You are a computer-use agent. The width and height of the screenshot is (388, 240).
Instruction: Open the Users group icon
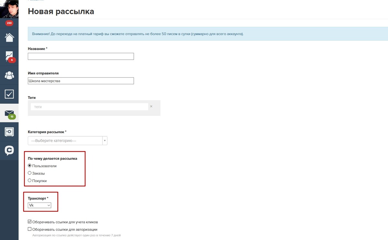pos(9,75)
